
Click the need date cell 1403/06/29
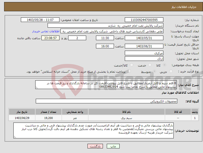[22, 118]
